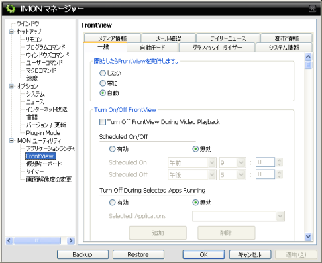Select 仮想キーボード in the tree
The image size is (322, 263).
click(44, 164)
